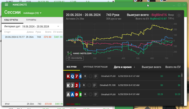This screenshot has height=109, width=189.
Task: Select the AA98 hole cards
Action: (74, 94)
